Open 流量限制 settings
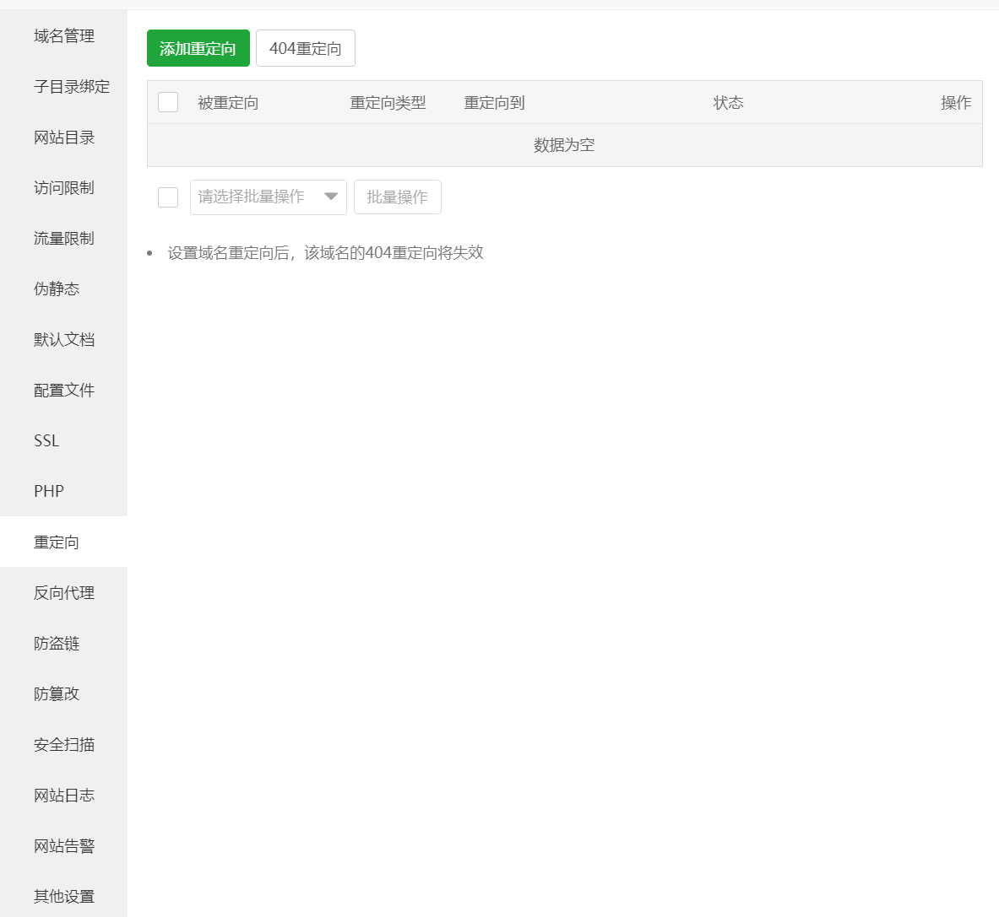Viewport: 999px width, 917px height. [x=63, y=239]
